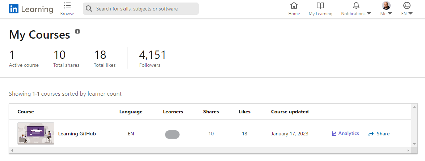Click the Notifications bell icon
This screenshot has width=425, height=161.
(x=356, y=5)
